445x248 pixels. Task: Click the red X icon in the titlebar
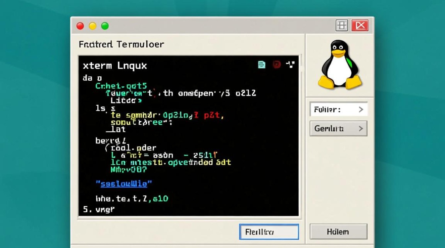(x=360, y=25)
